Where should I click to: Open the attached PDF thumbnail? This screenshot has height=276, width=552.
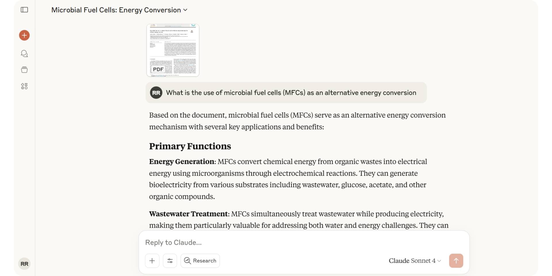(173, 50)
